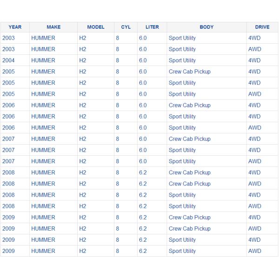279x279 pixels.
Task: Click the 6.0 liter value in the 2004 row
Action: pyautogui.click(x=142, y=60)
